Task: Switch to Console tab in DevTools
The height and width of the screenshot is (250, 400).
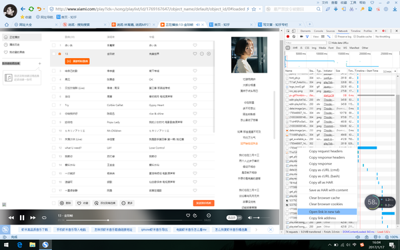Action: pos(318,31)
